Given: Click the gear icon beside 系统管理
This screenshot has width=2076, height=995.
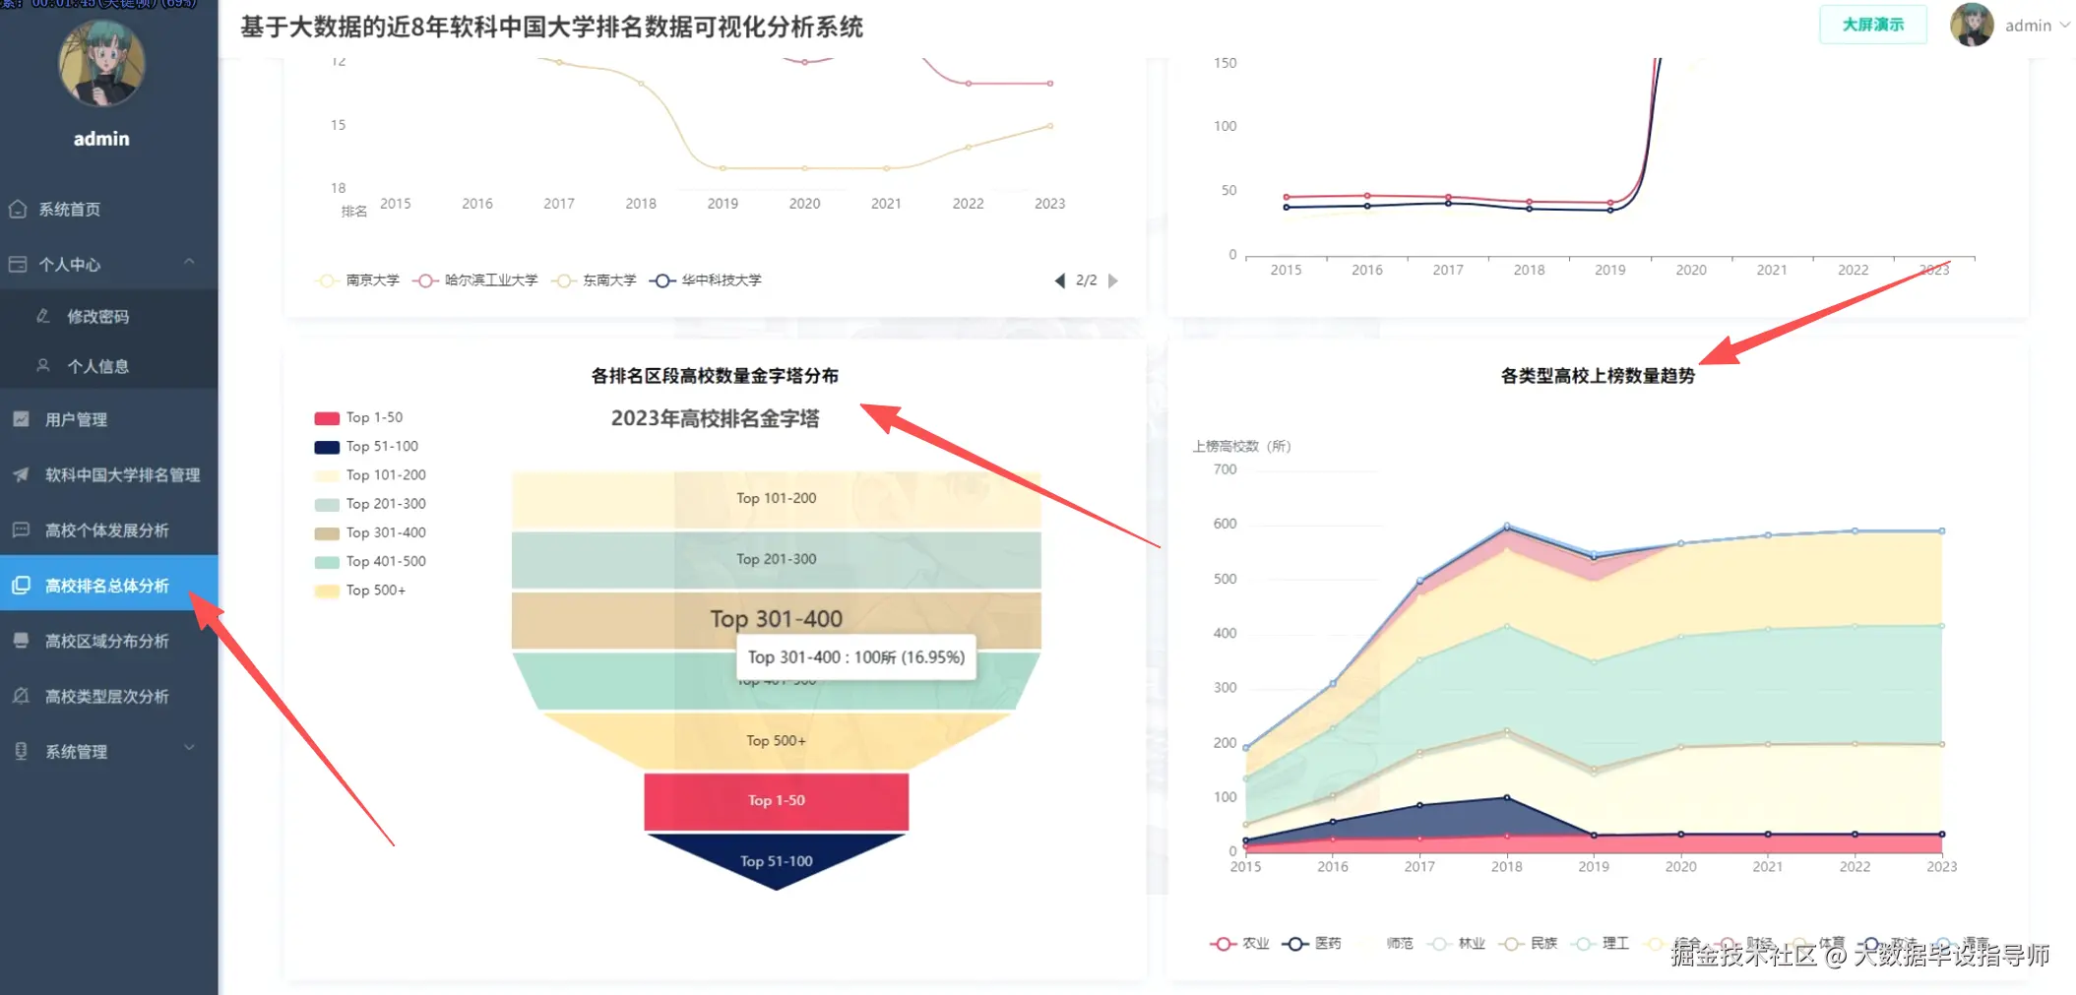Looking at the screenshot, I should tap(21, 751).
